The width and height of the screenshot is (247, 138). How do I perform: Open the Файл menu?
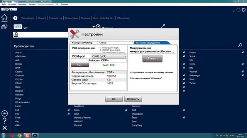click(x=4, y=4)
